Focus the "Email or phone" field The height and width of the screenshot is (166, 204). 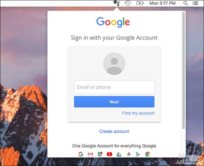(x=114, y=87)
